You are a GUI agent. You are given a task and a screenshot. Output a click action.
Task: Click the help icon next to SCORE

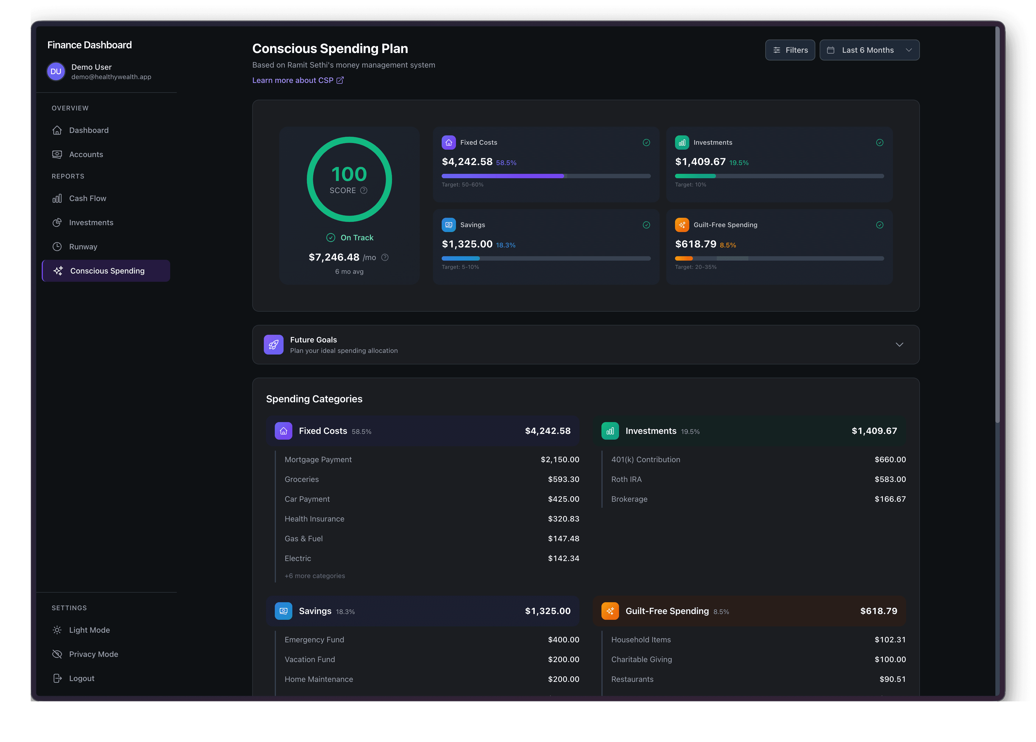point(363,191)
